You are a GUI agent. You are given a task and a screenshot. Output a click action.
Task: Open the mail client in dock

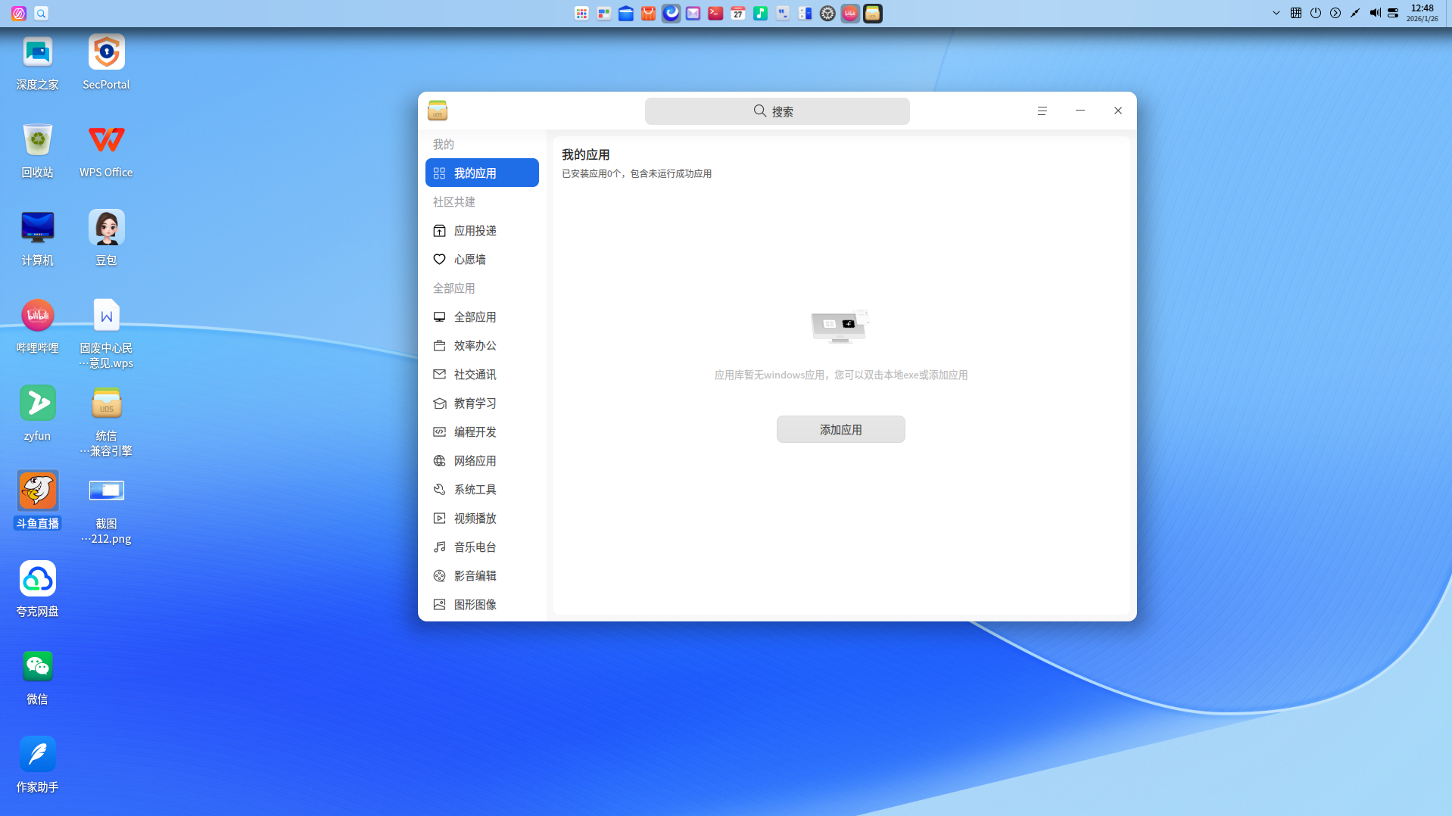pos(693,14)
